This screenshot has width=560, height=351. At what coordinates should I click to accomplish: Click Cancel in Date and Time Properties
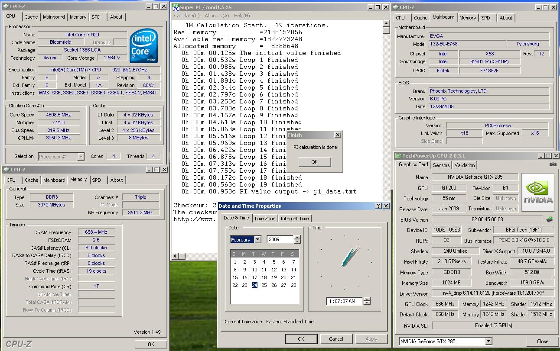click(336, 339)
